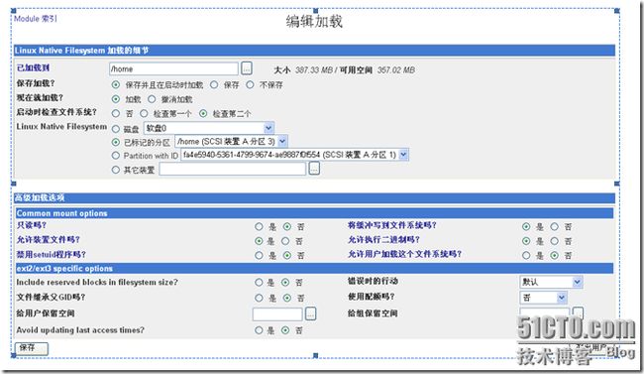Set 允许执行二进制吗 to 是

pyautogui.click(x=526, y=241)
